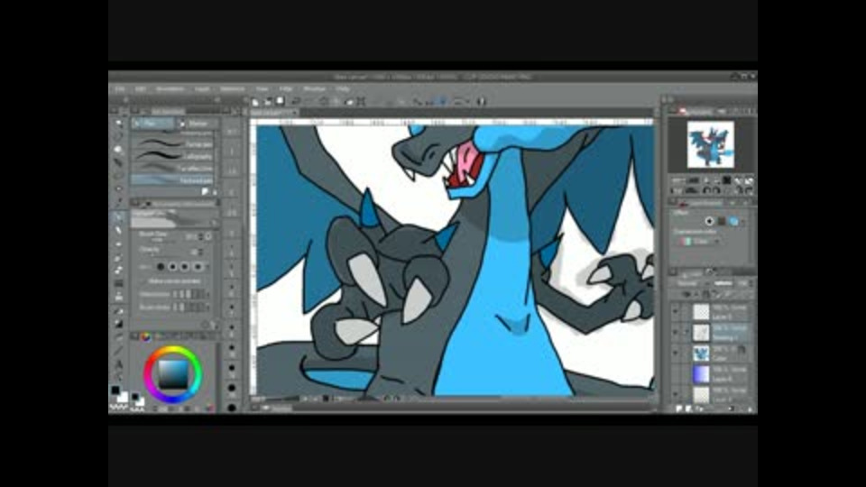The image size is (866, 487).
Task: Select the highlighted Pen tool
Action: [118, 216]
